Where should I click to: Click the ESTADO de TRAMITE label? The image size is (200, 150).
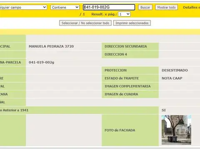coord(122,78)
